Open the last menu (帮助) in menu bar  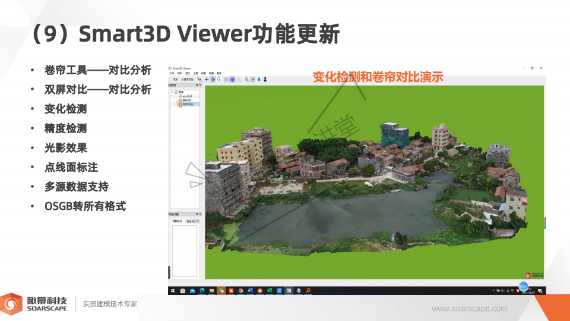(219, 73)
